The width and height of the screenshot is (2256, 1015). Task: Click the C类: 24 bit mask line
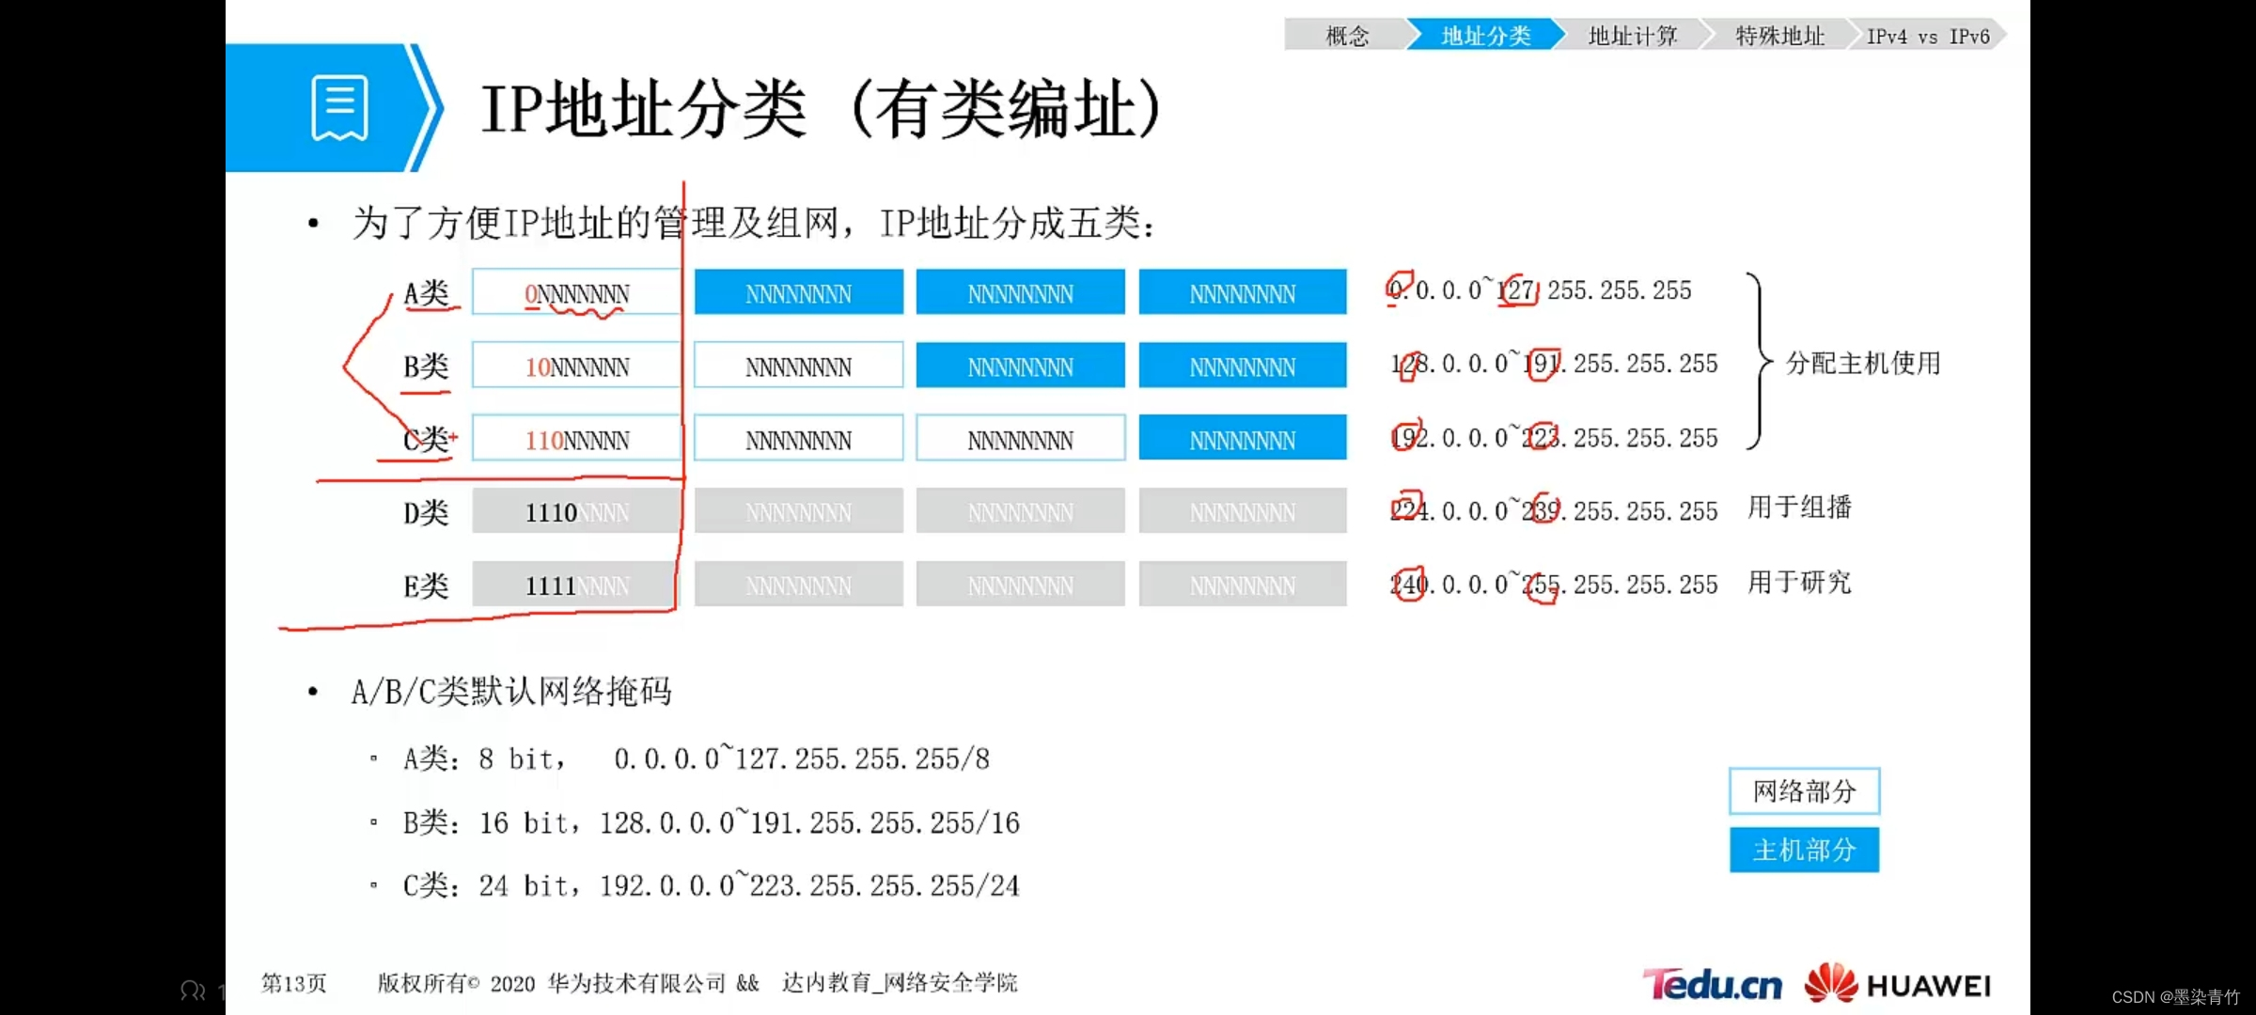[x=712, y=885]
